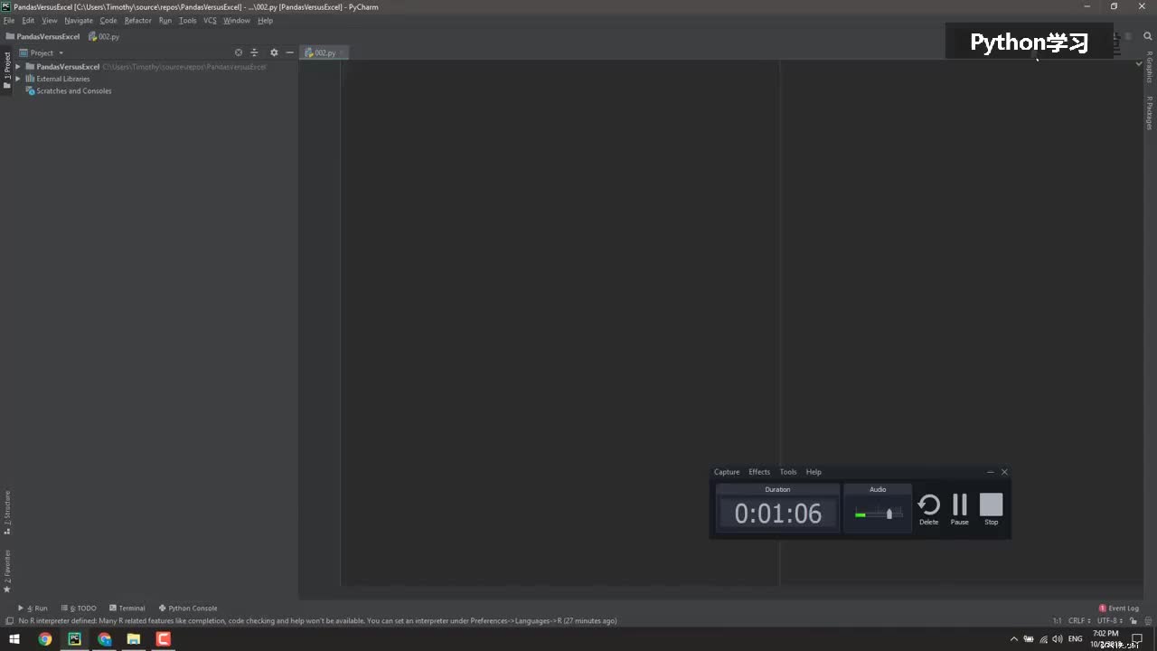Click the Collapse All icon in Project panel
This screenshot has height=651, width=1157.
coord(254,52)
